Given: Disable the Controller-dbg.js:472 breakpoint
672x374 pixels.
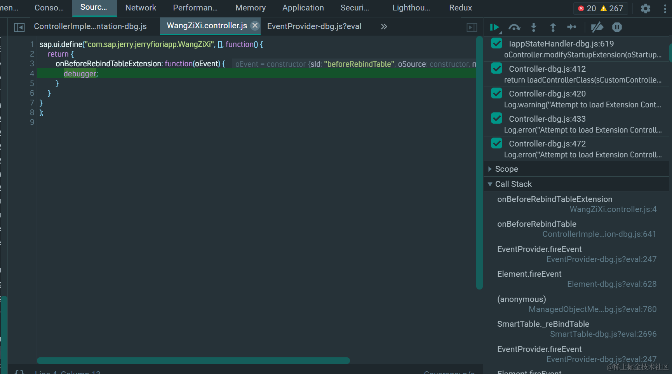Looking at the screenshot, I should click(497, 143).
